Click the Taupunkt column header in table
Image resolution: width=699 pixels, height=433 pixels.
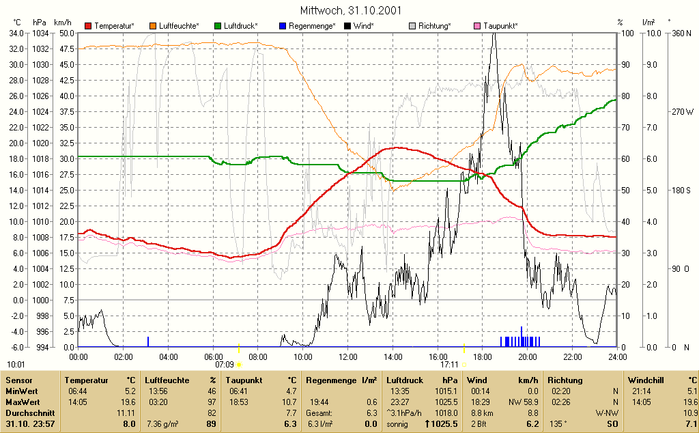pos(244,380)
